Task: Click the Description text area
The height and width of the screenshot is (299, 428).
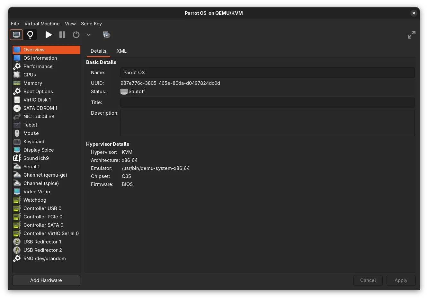Action: click(268, 123)
